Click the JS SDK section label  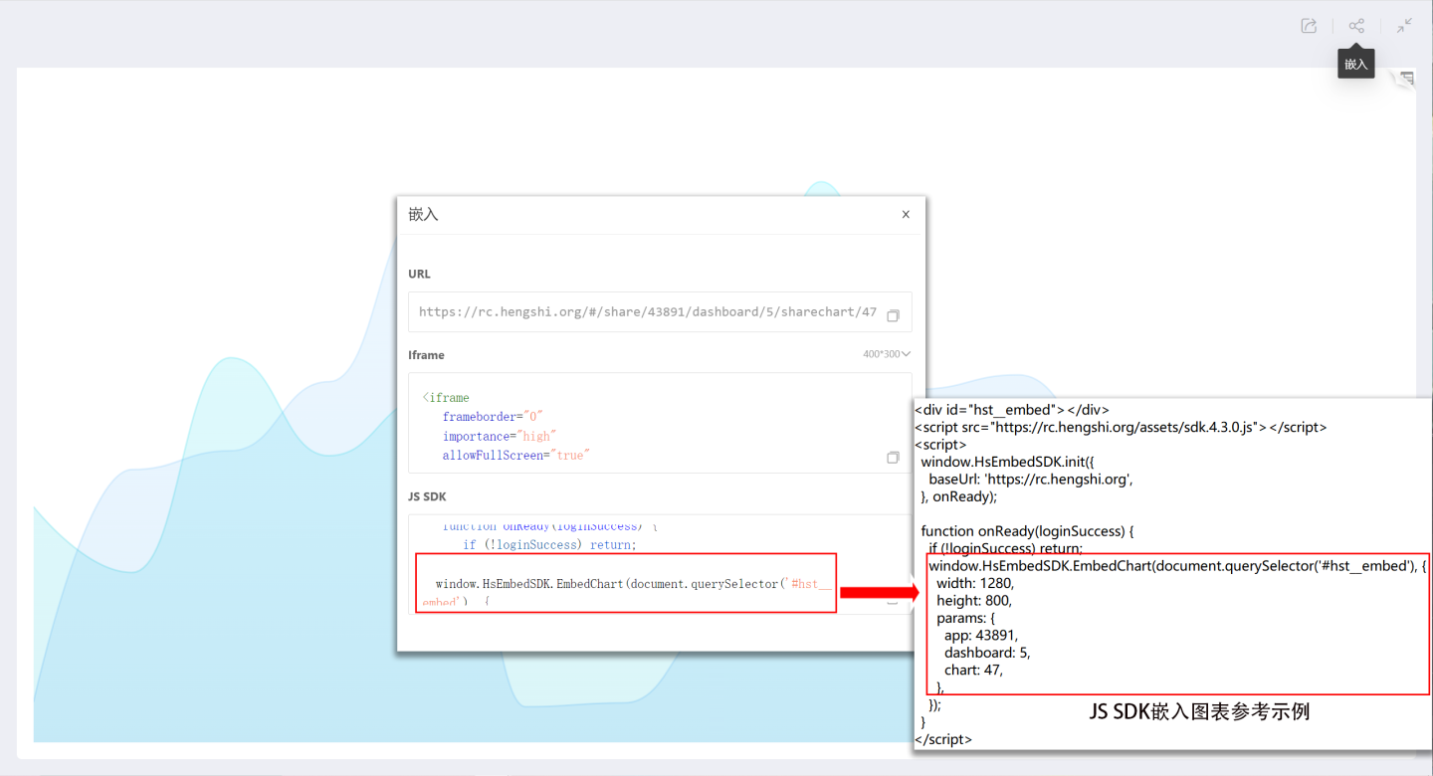(428, 496)
